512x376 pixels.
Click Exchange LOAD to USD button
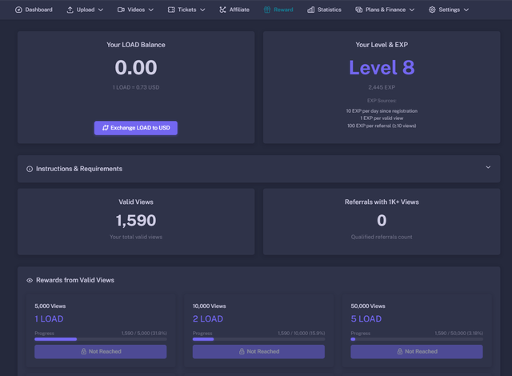pos(136,128)
